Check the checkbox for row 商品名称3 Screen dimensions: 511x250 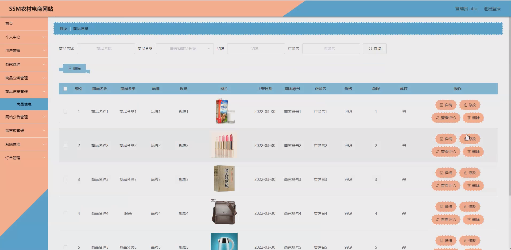tap(65, 179)
